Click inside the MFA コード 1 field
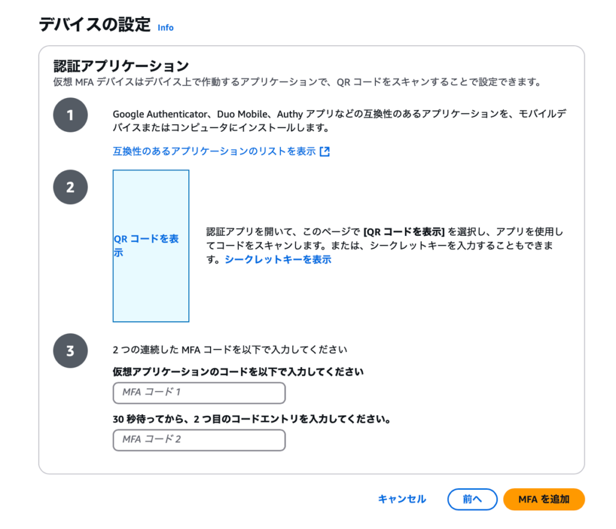Viewport: 616px width, 529px height. tap(199, 393)
